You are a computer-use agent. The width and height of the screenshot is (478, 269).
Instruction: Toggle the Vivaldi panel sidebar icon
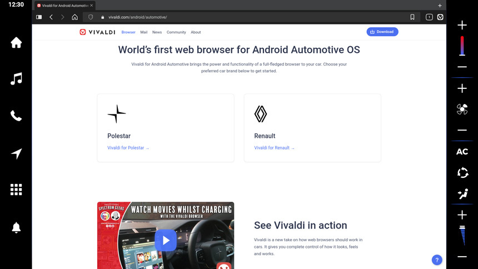coord(39,17)
